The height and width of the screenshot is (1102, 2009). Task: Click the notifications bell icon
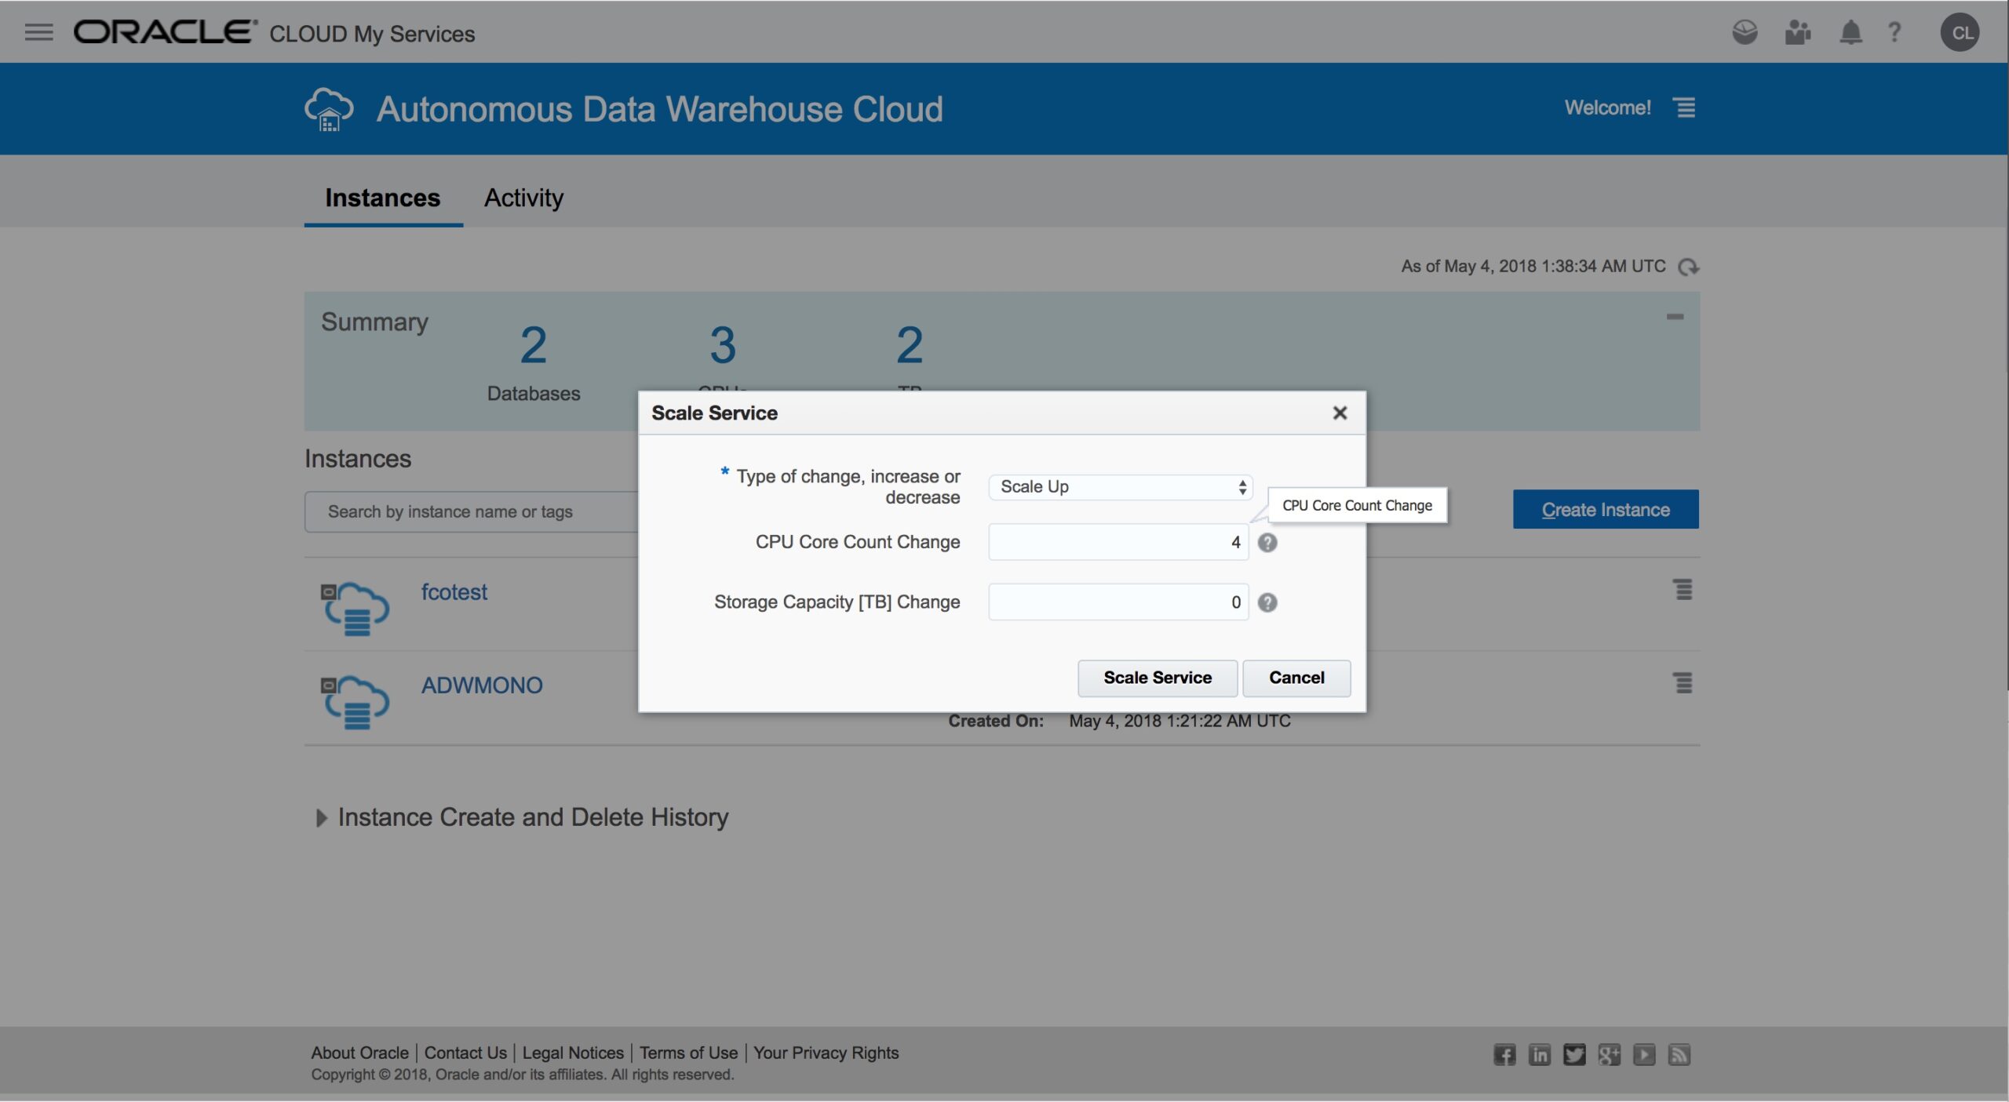[x=1850, y=32]
